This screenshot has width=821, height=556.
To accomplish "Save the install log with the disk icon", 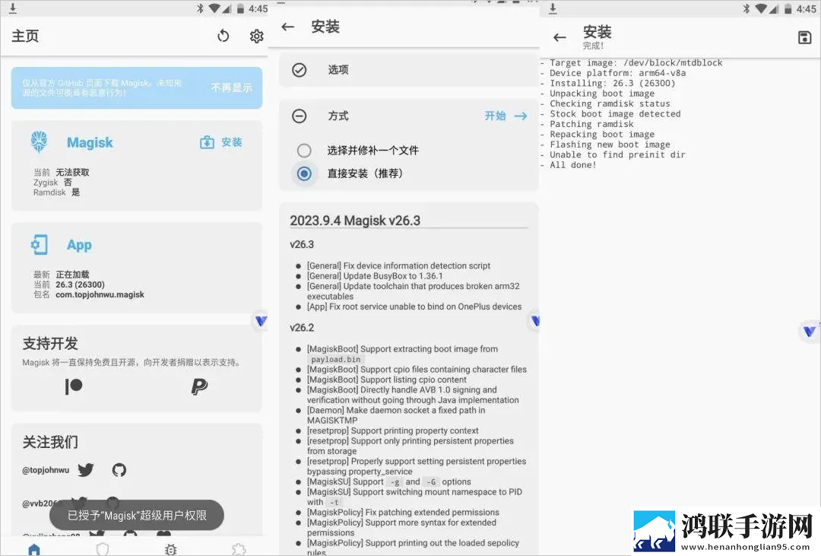I will pos(805,37).
